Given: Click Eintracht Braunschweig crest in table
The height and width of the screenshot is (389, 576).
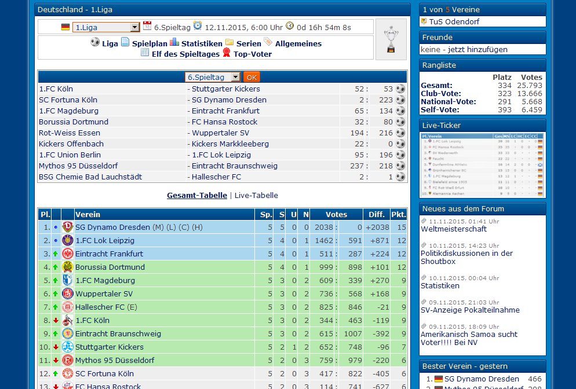Looking at the screenshot, I should (68, 333).
